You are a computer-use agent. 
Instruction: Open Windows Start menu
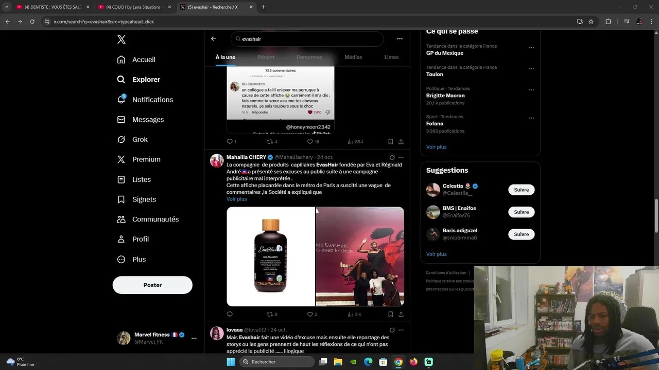231,362
